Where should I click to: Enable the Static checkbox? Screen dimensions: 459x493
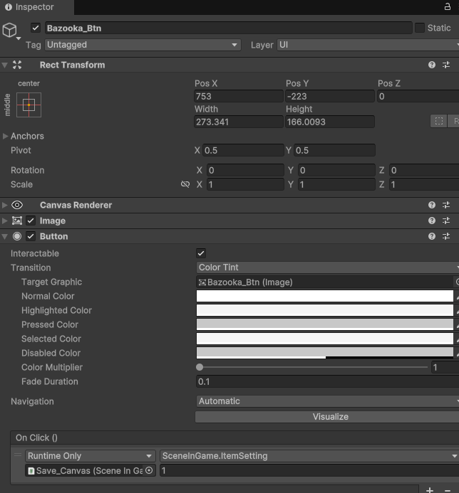click(420, 28)
